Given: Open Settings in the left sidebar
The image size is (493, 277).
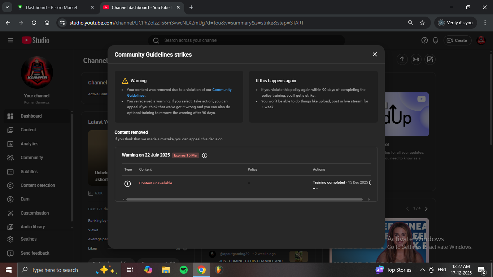Looking at the screenshot, I should click(x=29, y=239).
